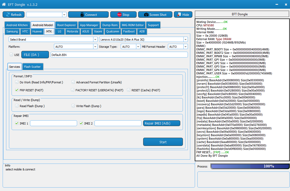Toggle the USE checkbox

11,55
